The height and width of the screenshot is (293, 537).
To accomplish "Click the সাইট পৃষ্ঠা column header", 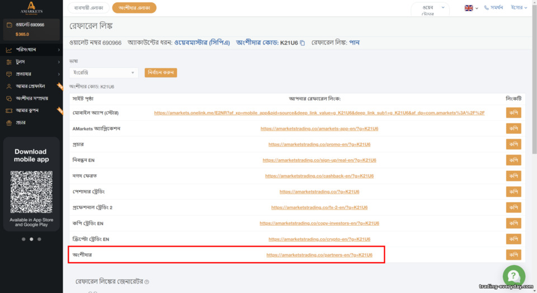I will (83, 99).
